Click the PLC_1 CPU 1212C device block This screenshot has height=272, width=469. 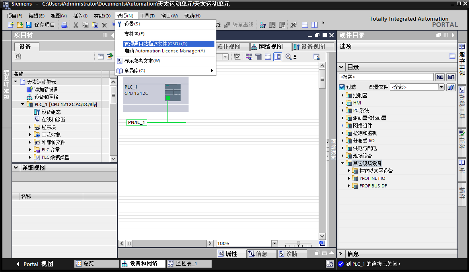[156, 95]
